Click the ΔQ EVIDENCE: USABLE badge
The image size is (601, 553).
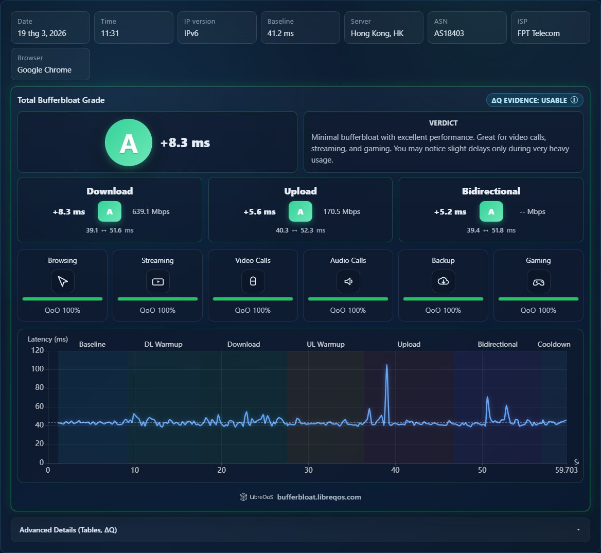[x=535, y=100]
